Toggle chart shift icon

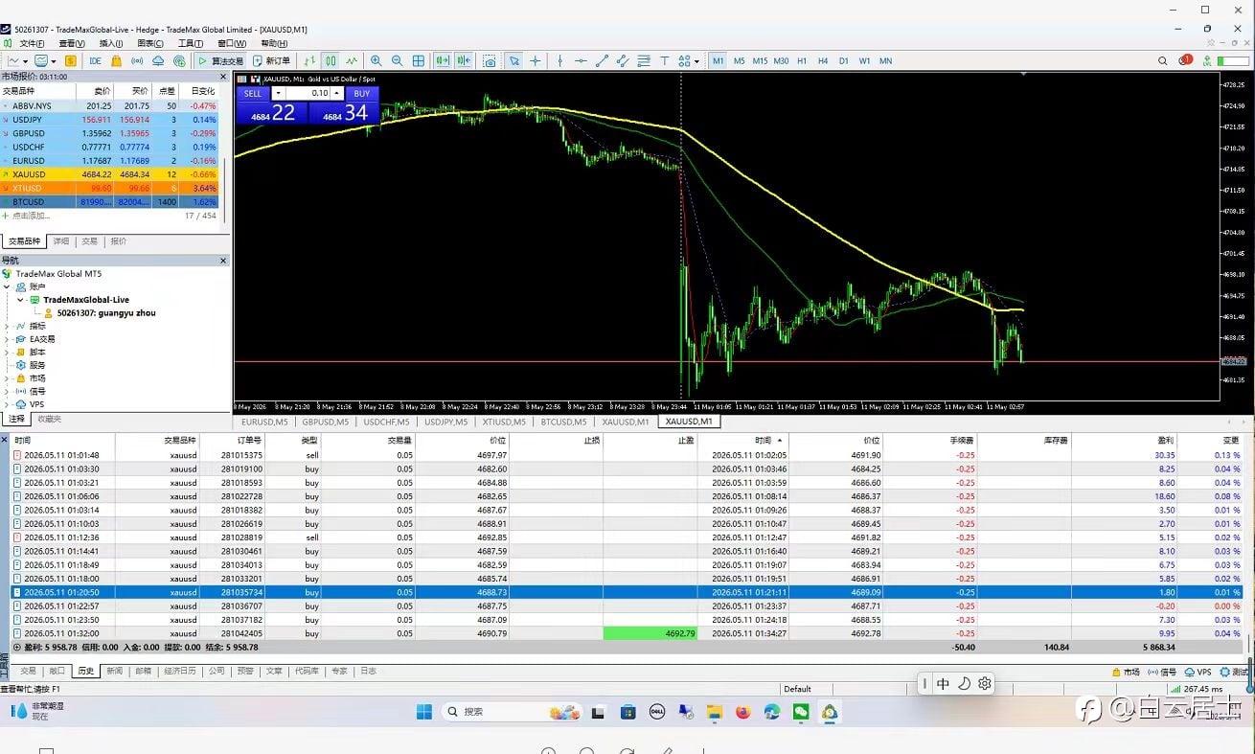point(464,60)
